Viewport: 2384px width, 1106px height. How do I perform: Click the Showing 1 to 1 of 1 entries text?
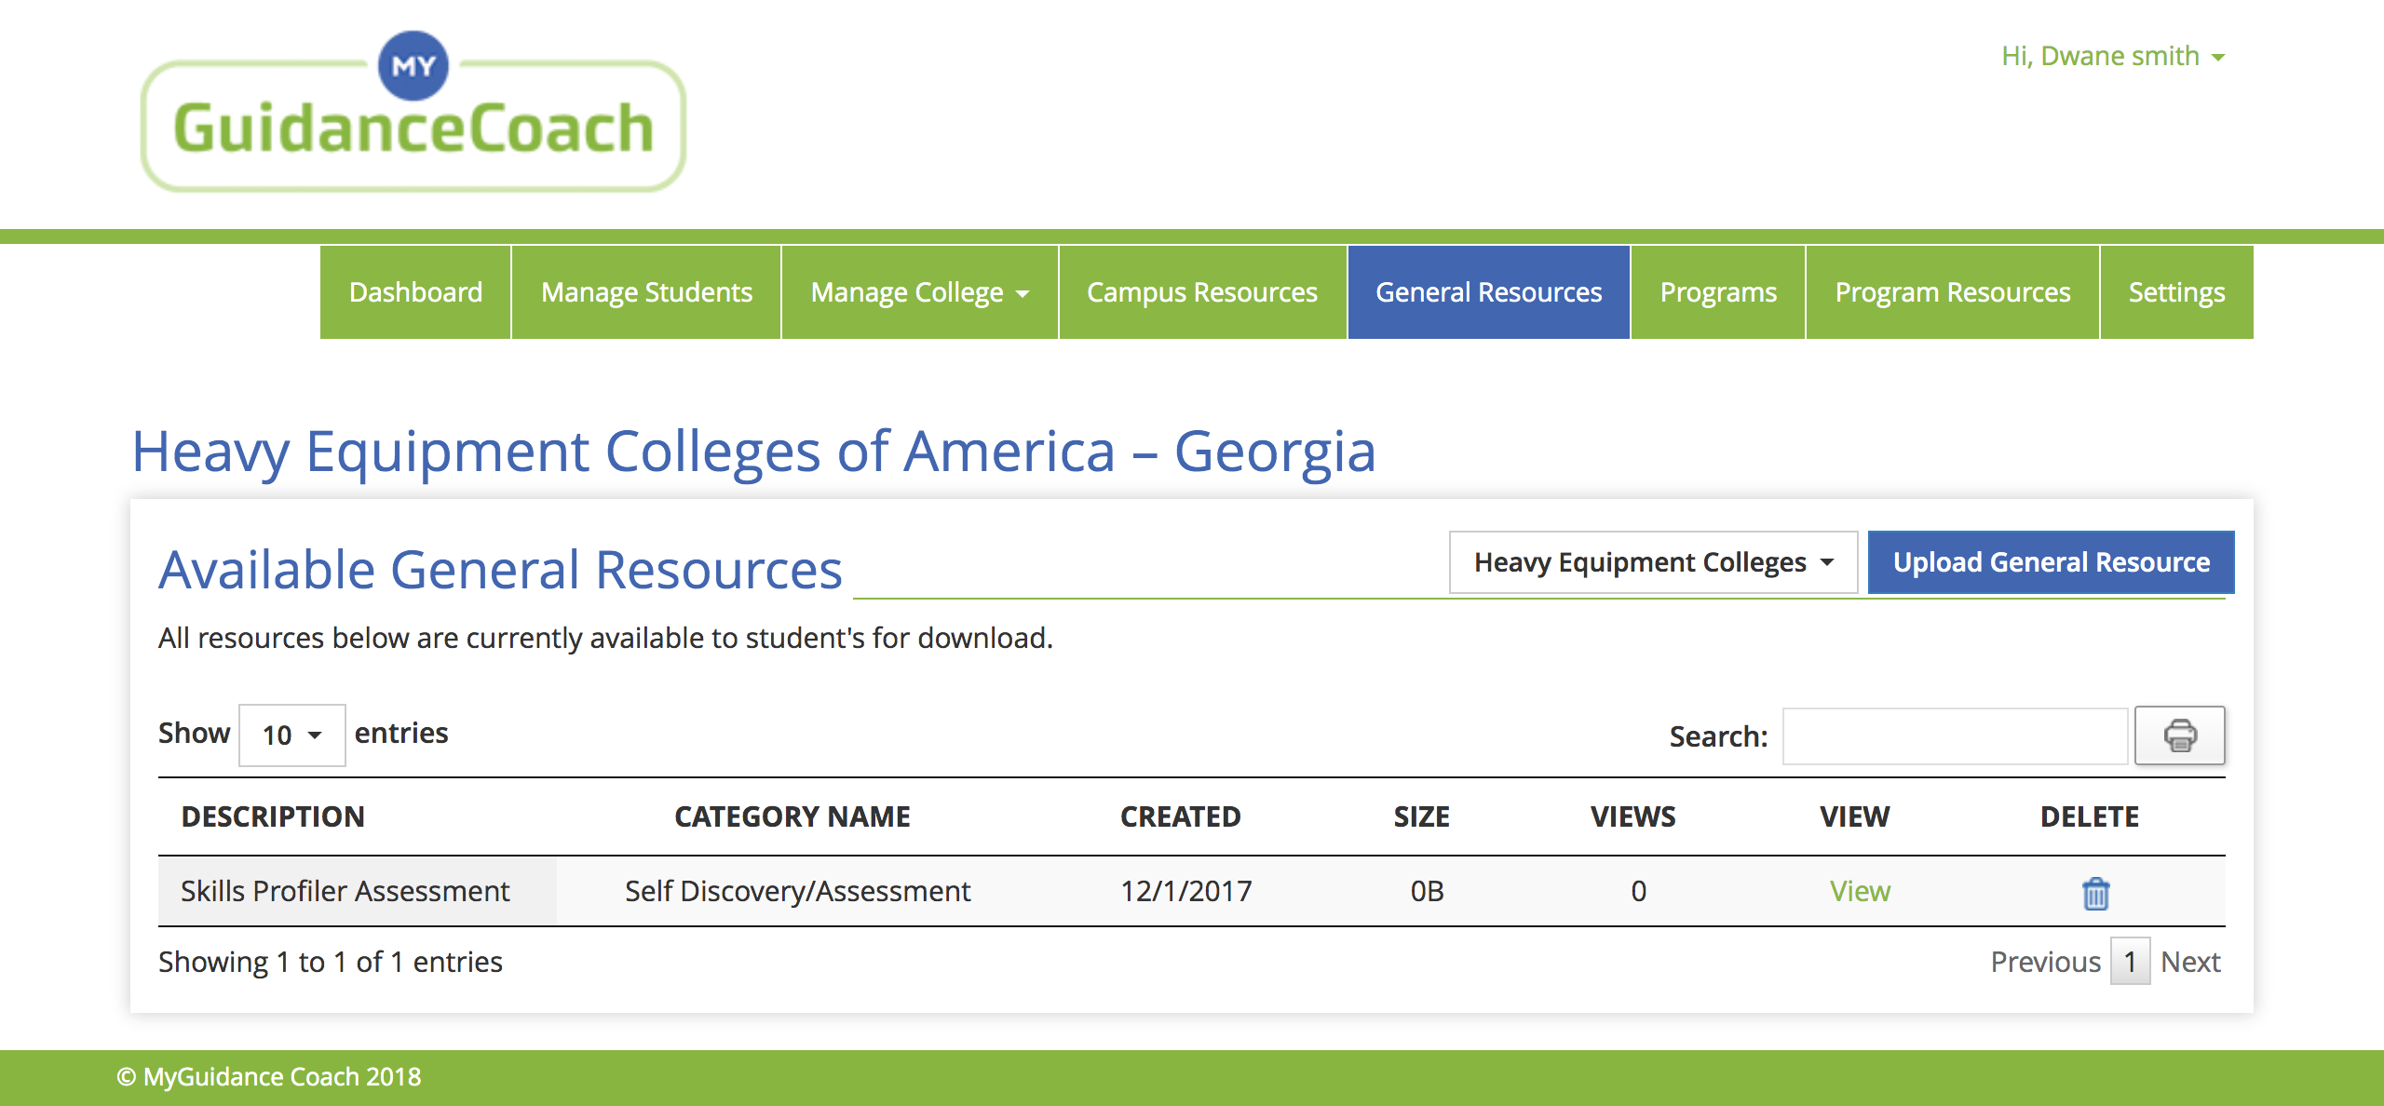pyautogui.click(x=331, y=962)
